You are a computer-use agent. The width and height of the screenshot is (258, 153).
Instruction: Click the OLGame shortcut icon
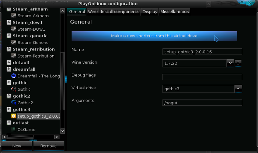click(x=14, y=129)
